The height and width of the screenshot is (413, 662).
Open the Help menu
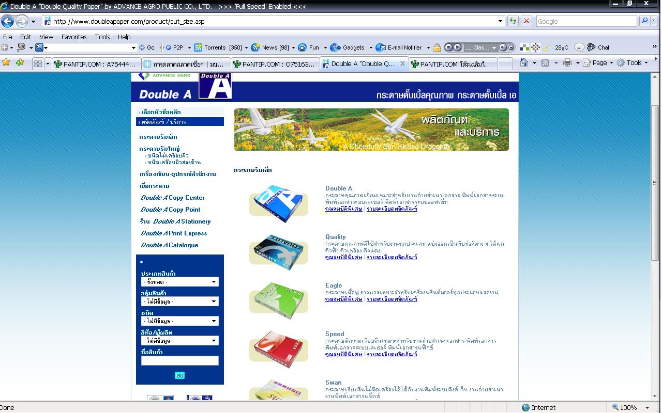(x=124, y=37)
